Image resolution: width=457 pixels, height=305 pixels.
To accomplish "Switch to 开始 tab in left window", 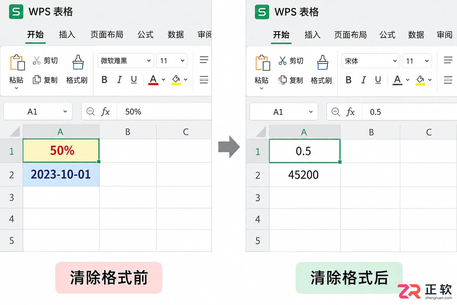I will pyautogui.click(x=35, y=34).
